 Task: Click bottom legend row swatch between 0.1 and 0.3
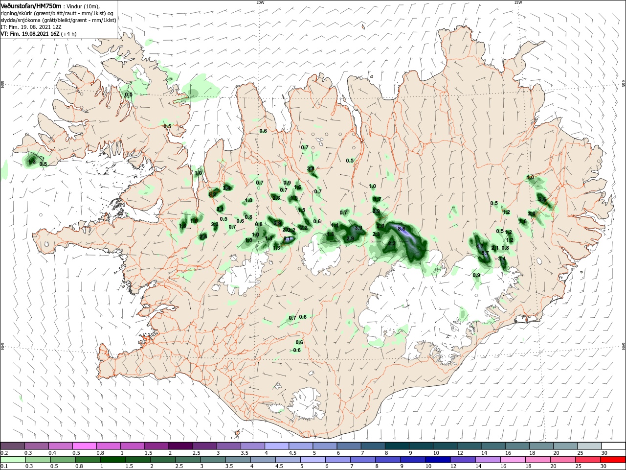click(x=13, y=460)
